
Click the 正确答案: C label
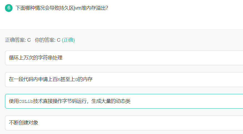pos(18,40)
